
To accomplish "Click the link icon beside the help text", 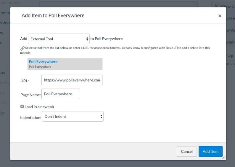I will (22, 48).
